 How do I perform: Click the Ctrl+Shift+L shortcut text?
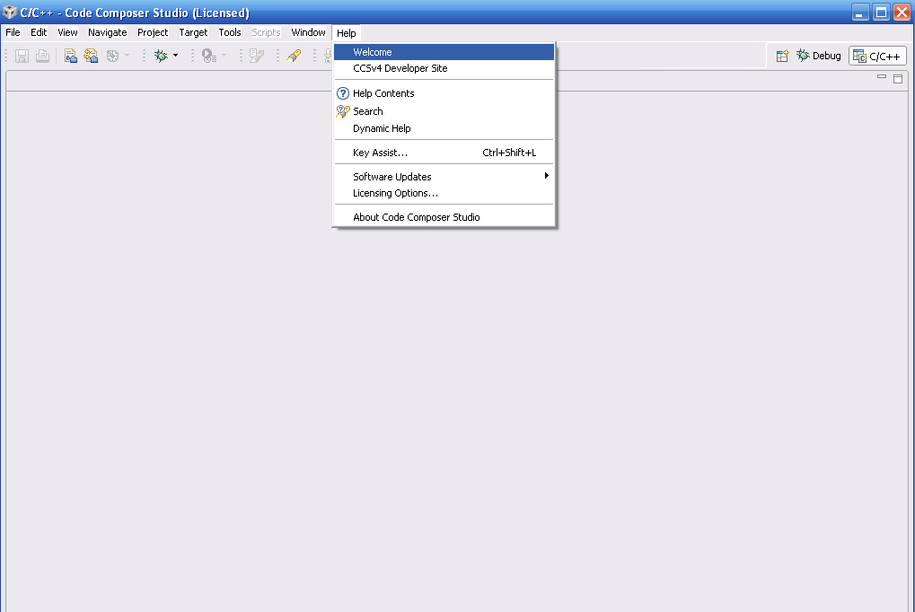(509, 153)
